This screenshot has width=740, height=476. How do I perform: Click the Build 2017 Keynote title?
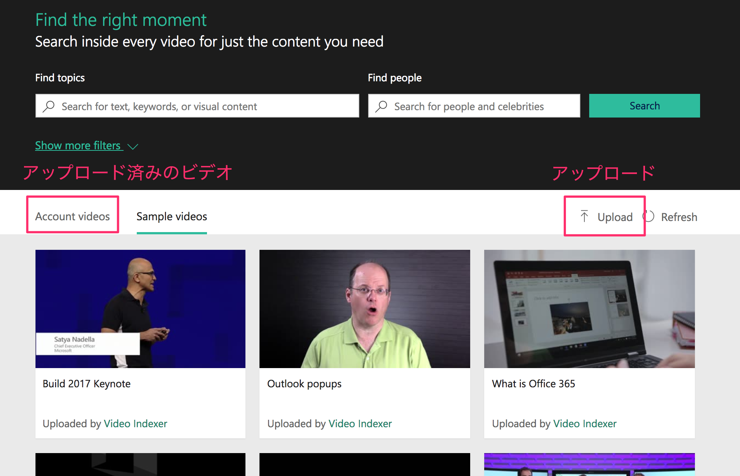[x=86, y=384]
